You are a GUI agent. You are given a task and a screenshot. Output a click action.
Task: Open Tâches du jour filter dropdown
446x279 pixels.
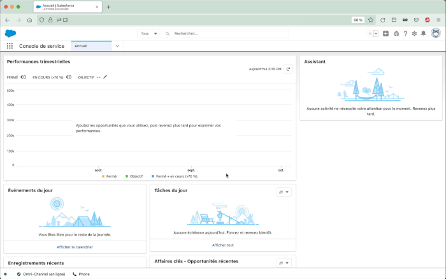point(284,192)
